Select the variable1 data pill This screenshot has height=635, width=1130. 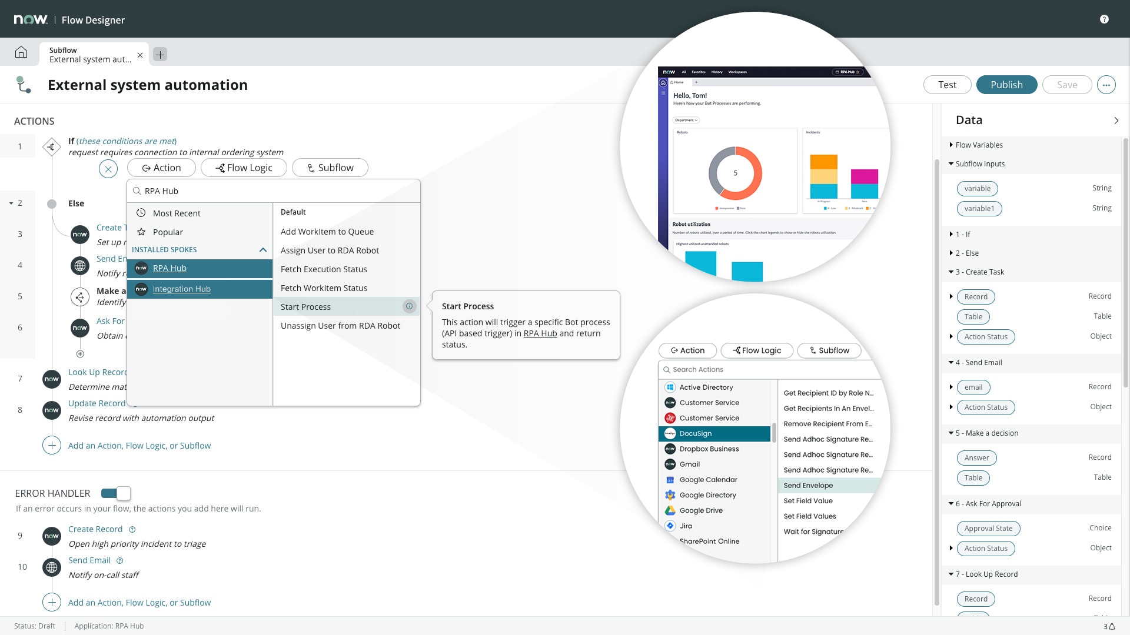click(979, 209)
